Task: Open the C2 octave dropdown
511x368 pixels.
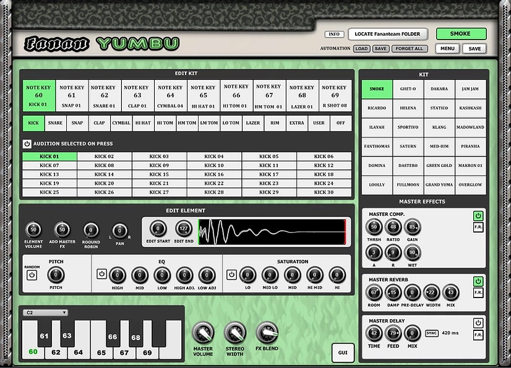Action: click(45, 312)
